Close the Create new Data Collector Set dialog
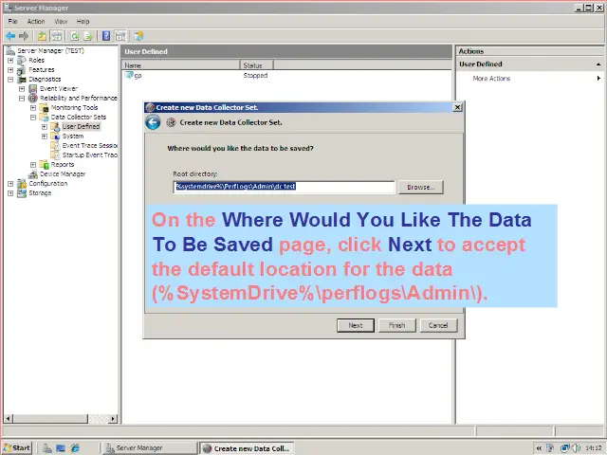607x455 pixels. pyautogui.click(x=457, y=107)
